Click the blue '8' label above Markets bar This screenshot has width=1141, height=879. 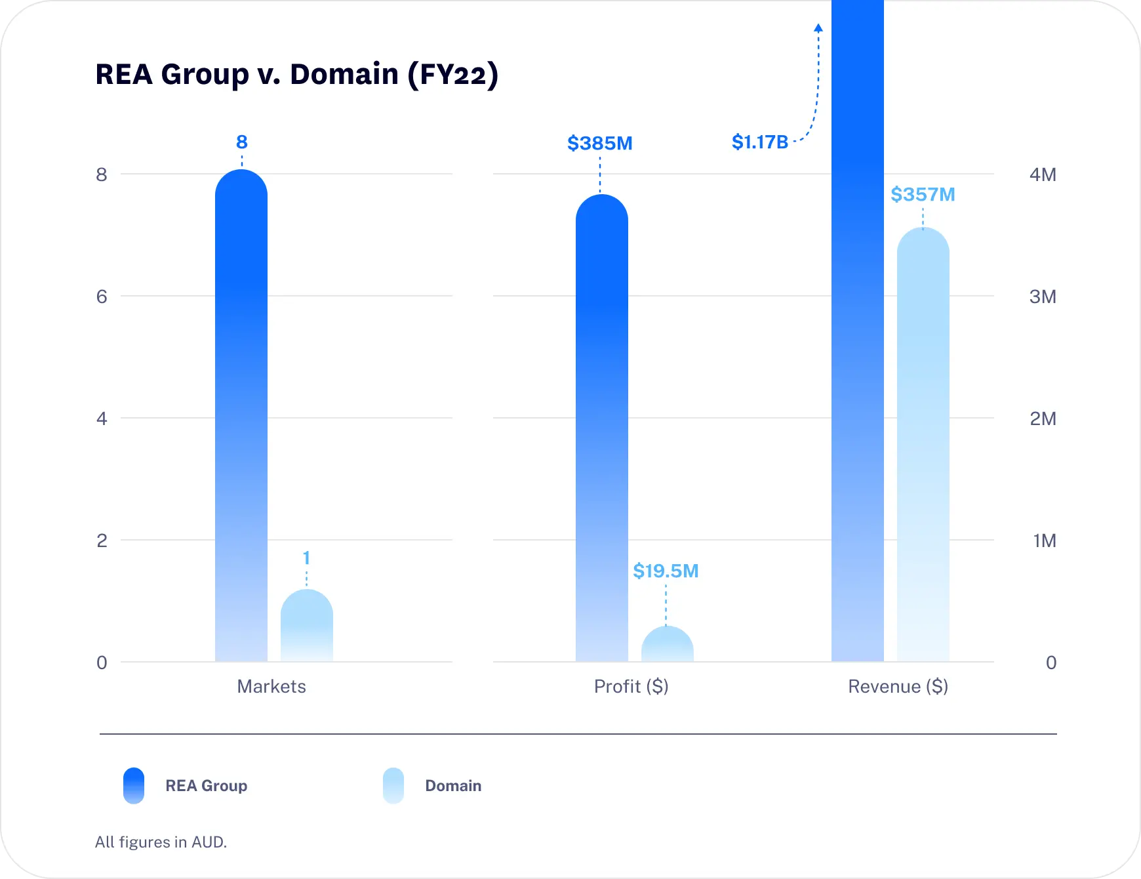coord(242,142)
